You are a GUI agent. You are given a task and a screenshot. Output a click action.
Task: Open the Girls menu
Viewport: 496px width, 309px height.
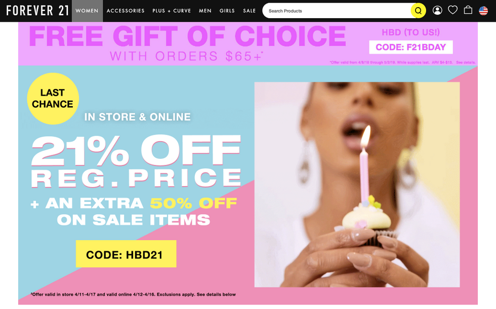pos(227,11)
